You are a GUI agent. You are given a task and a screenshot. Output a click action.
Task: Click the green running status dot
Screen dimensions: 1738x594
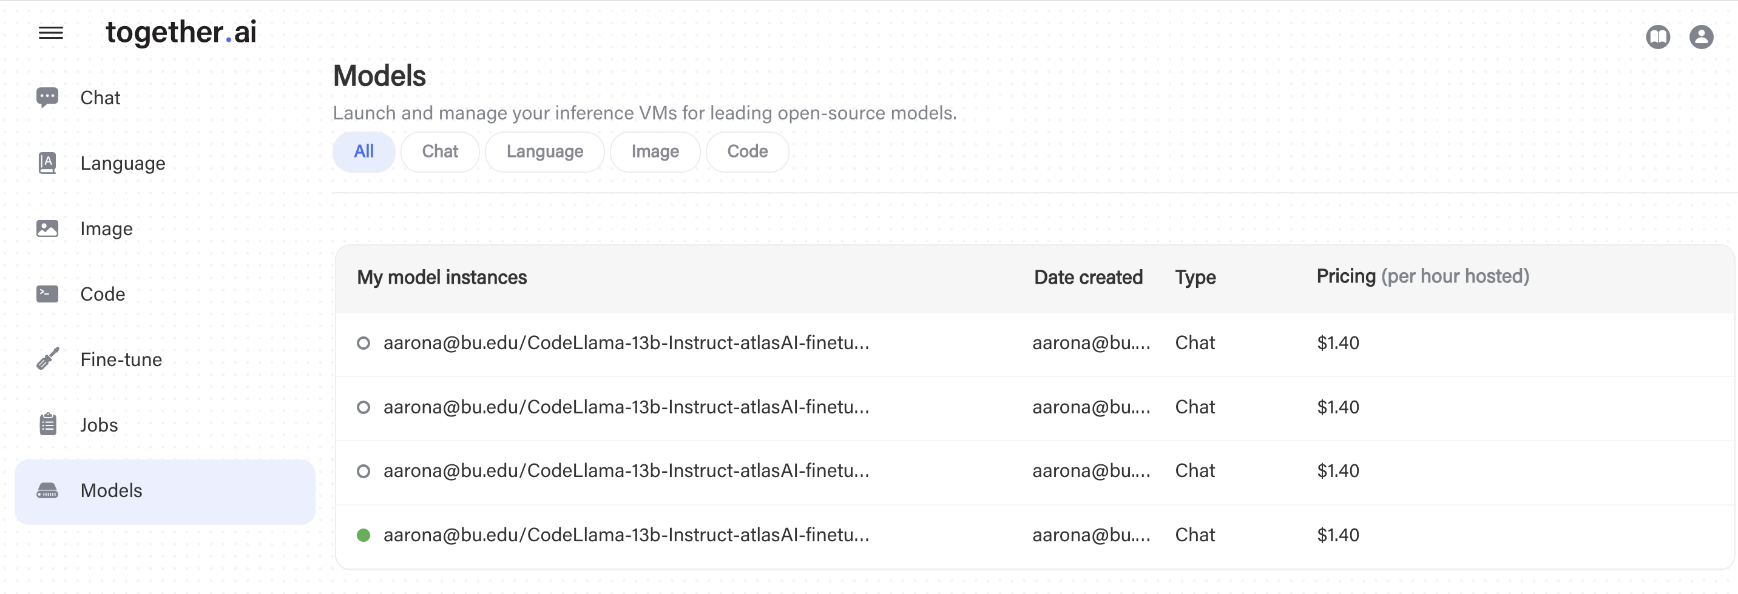coord(363,535)
